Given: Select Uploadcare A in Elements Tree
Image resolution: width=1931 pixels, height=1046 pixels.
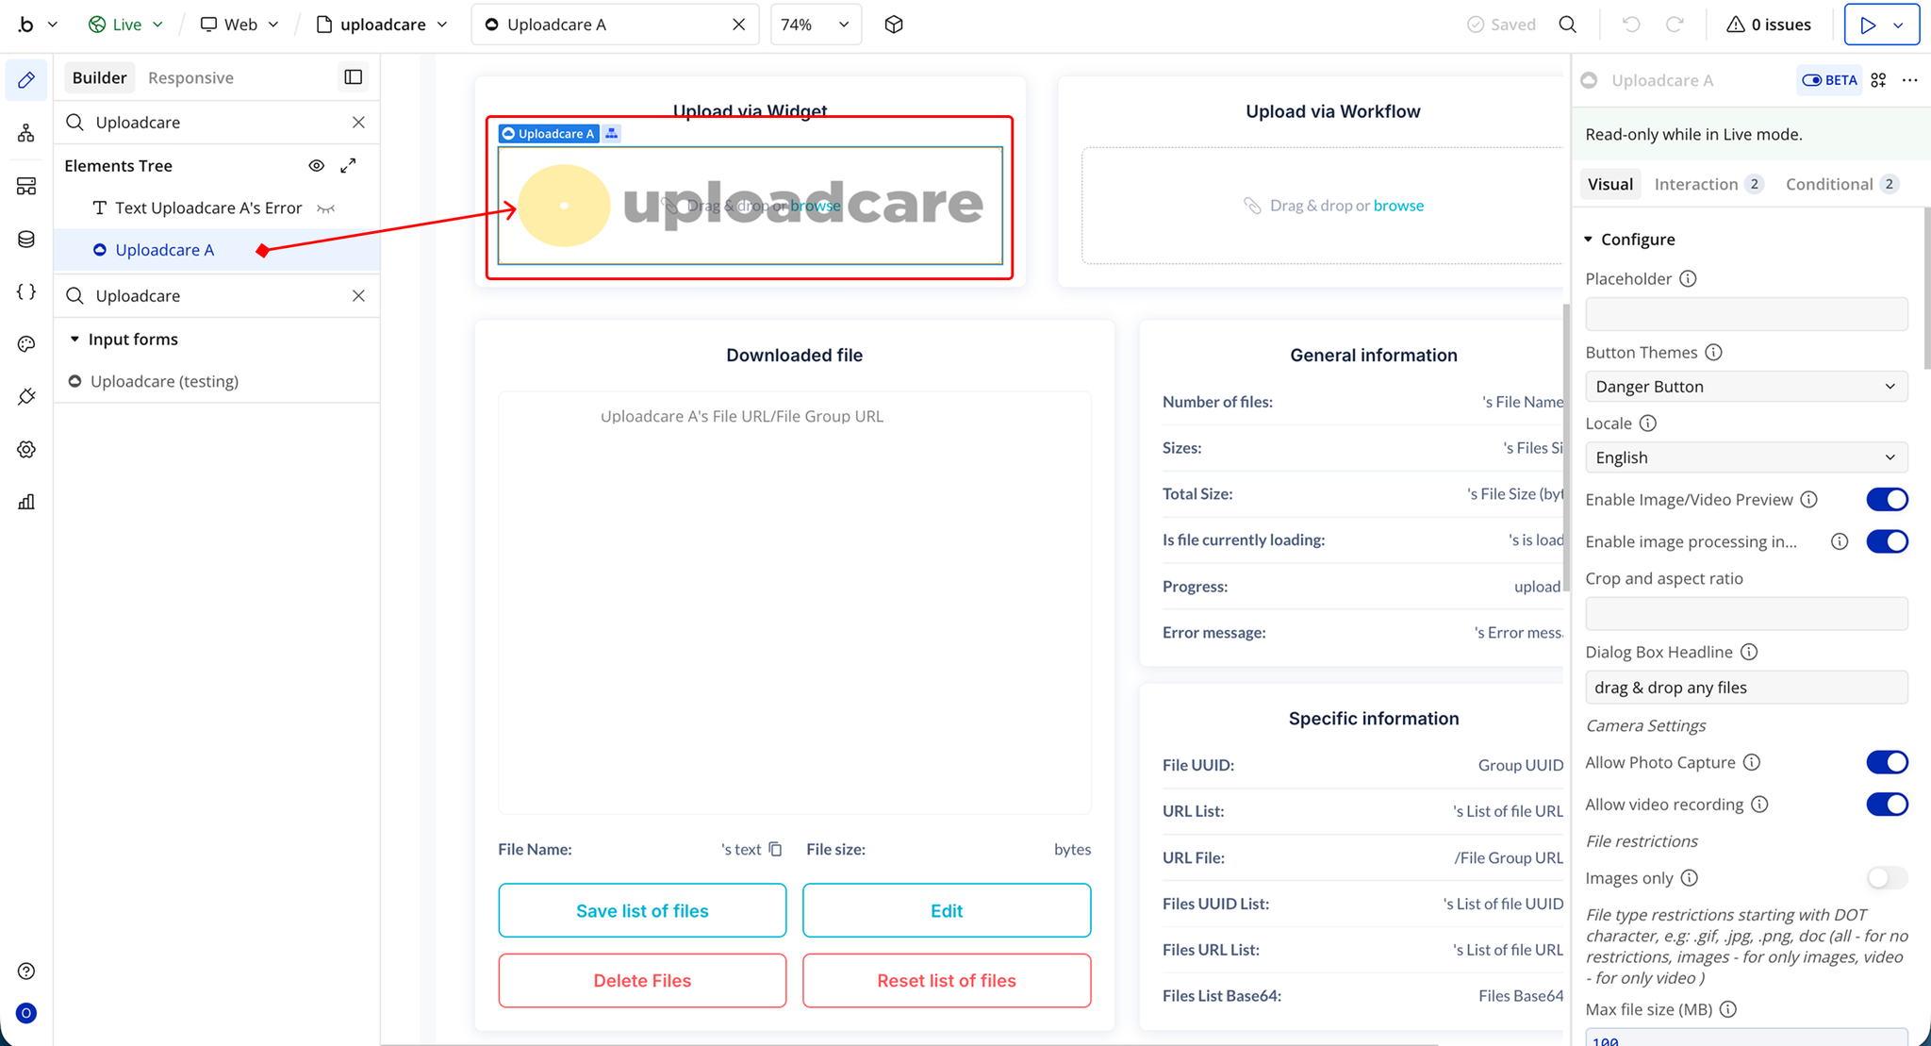Looking at the screenshot, I should click(x=217, y=250).
